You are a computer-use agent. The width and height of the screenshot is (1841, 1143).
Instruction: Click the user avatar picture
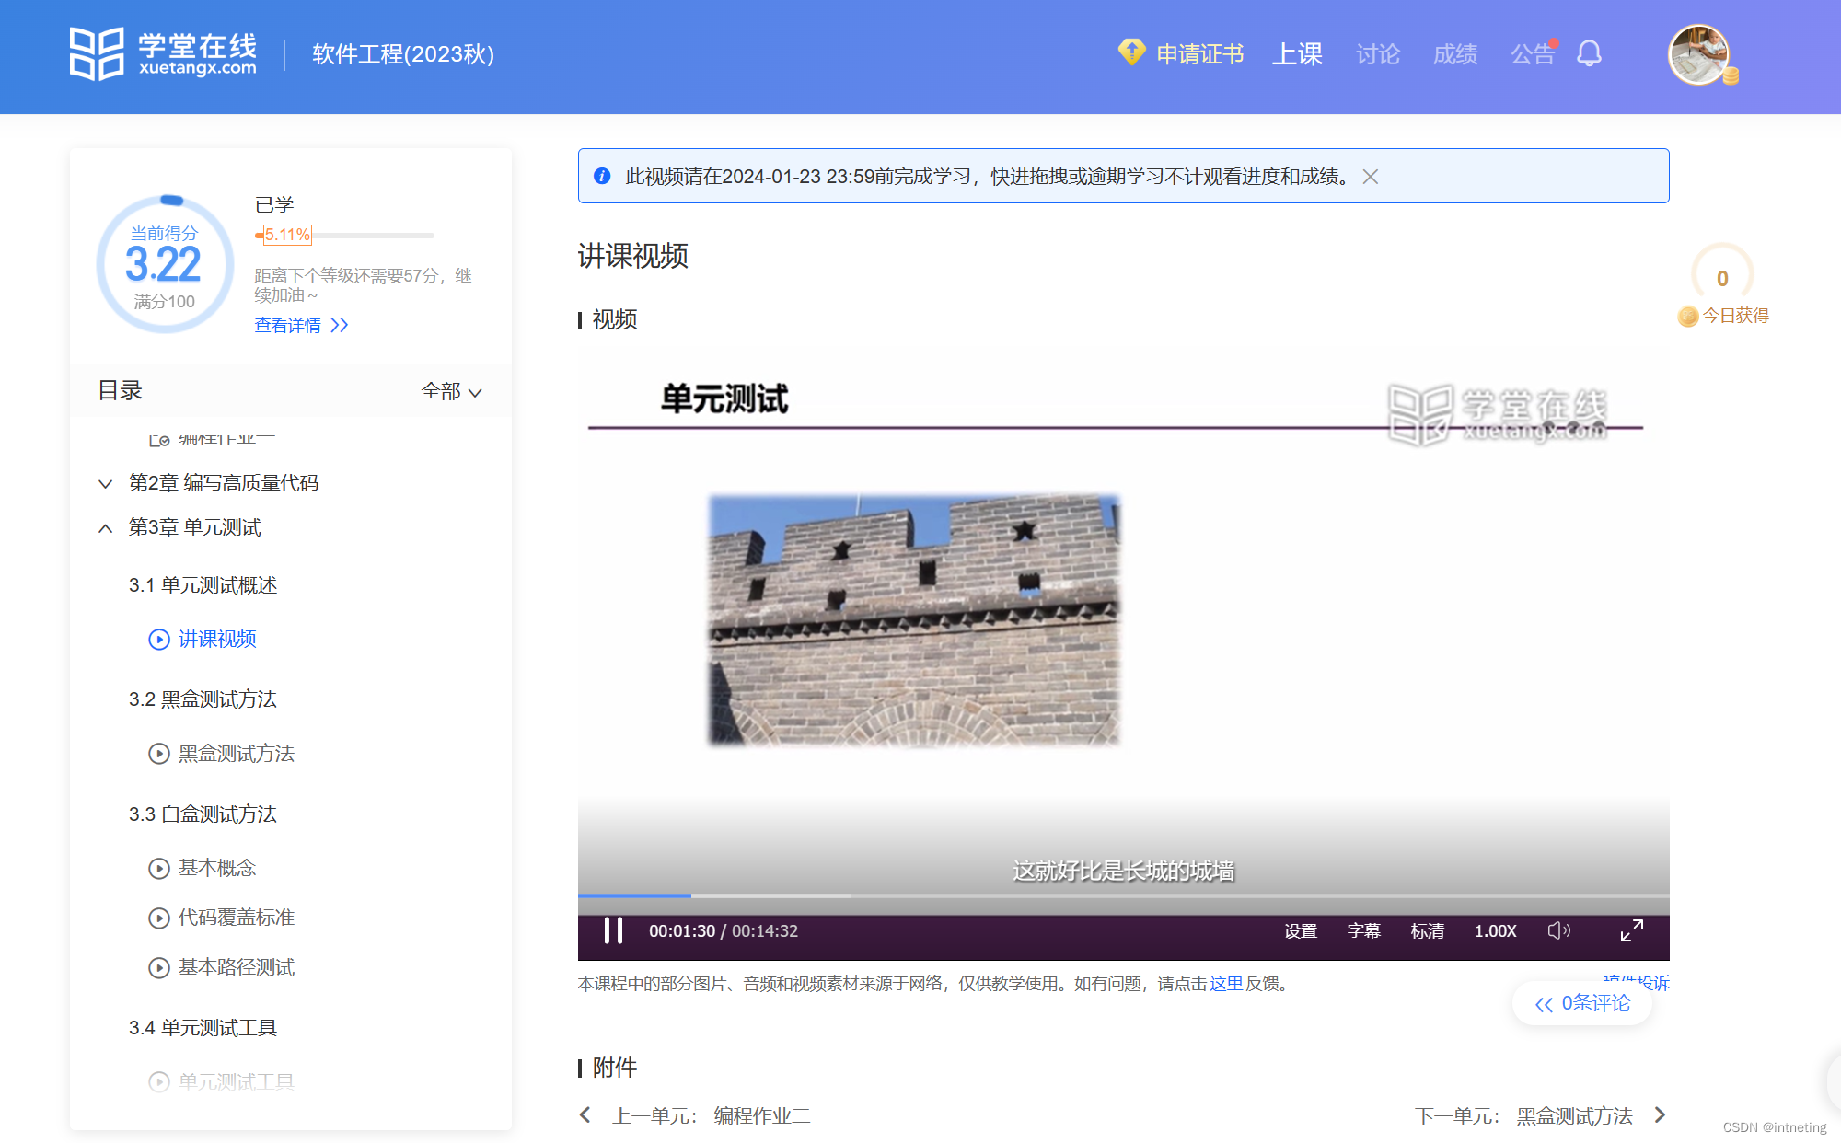coord(1698,55)
